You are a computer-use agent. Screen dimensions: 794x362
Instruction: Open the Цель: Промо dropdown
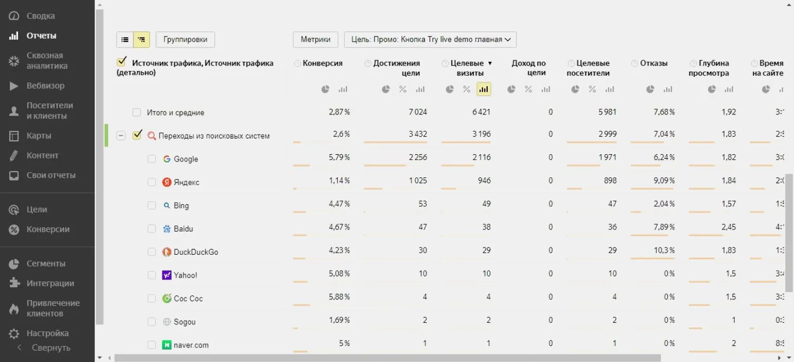click(430, 40)
